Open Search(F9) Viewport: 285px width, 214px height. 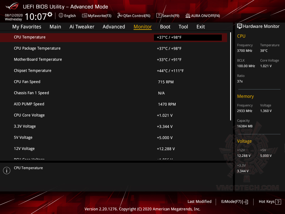click(168, 16)
